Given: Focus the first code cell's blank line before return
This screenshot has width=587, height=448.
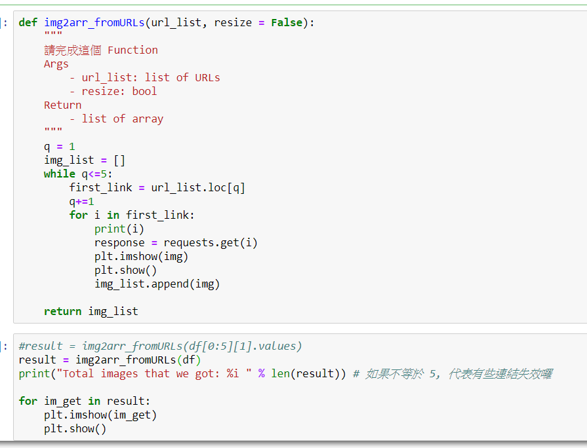Looking at the screenshot, I should pos(300,298).
